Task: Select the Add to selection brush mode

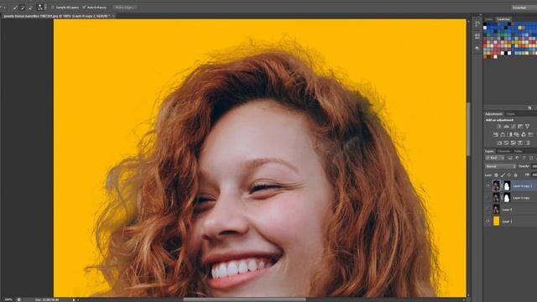Action: pos(23,8)
